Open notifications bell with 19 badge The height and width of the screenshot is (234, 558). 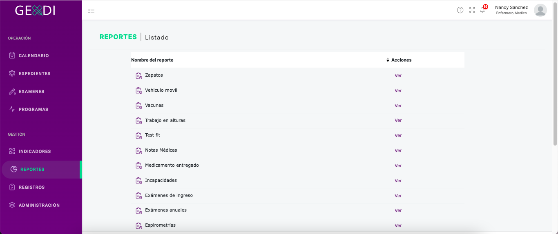coord(483,9)
